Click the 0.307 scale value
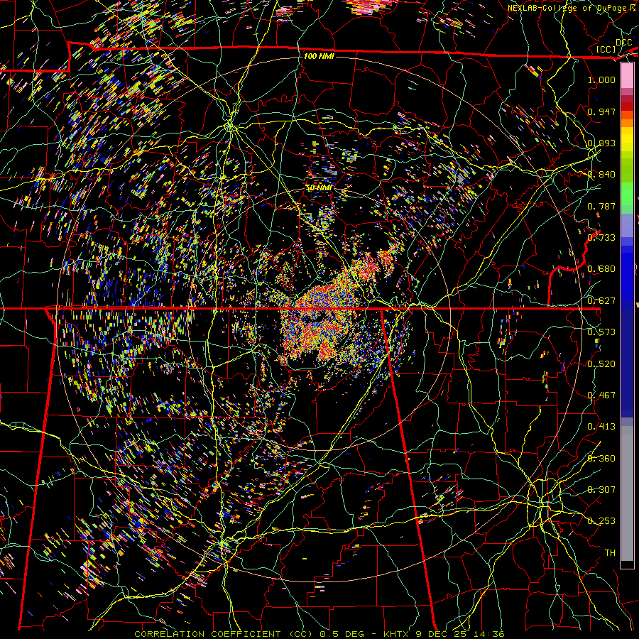The image size is (639, 639). [x=601, y=489]
